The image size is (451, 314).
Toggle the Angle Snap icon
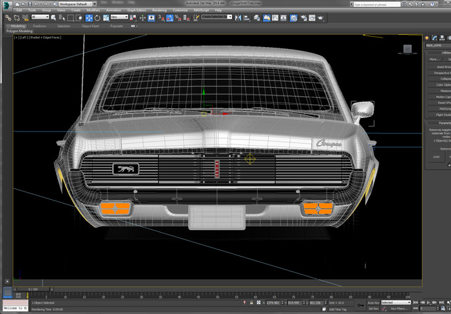(x=168, y=18)
